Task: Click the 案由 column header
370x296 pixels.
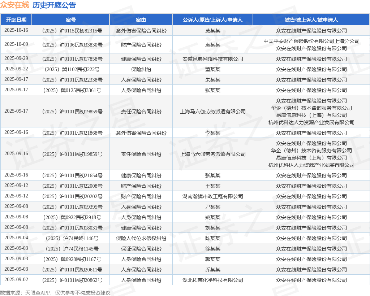Action: [x=141, y=20]
